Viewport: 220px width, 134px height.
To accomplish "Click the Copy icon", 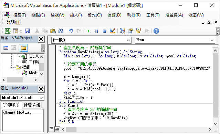I will pos(45,31).
